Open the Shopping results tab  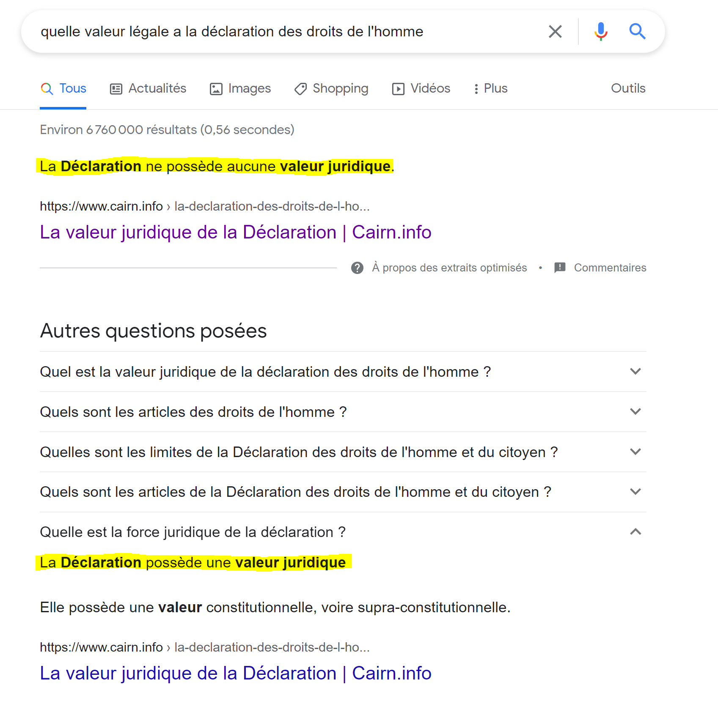(x=331, y=88)
